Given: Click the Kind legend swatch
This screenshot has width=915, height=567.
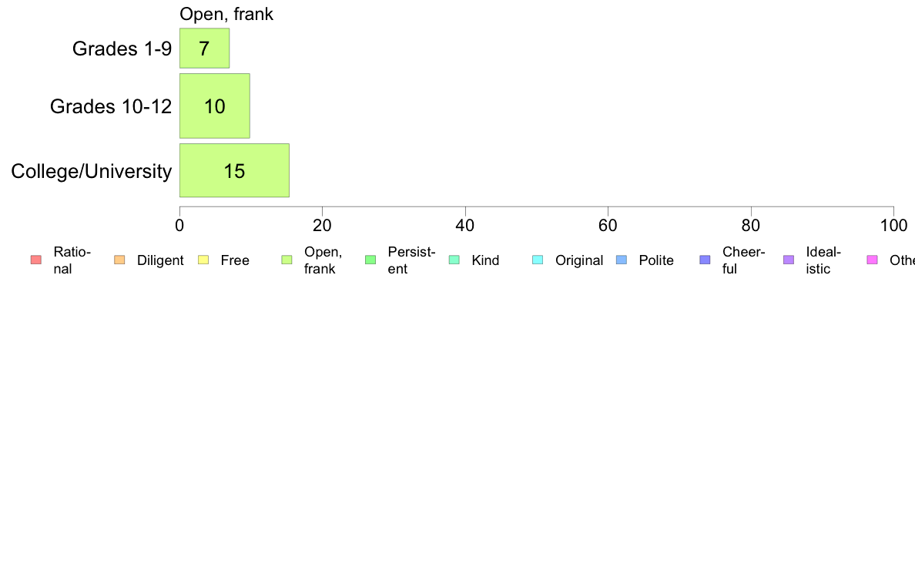Looking at the screenshot, I should 454,260.
